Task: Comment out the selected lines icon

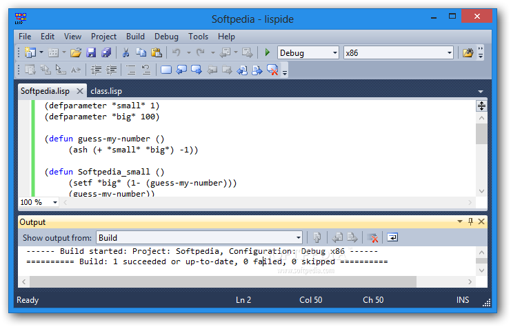Action: 131,70
